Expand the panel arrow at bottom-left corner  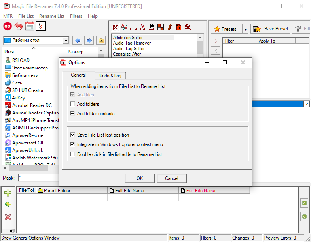pyautogui.click(x=11, y=231)
